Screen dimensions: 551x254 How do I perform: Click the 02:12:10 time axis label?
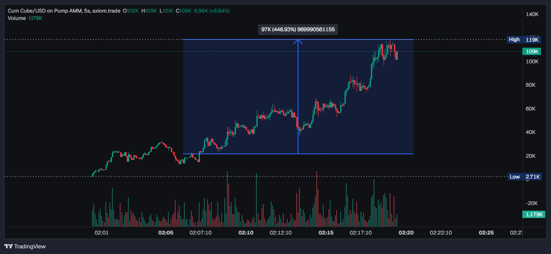click(x=281, y=233)
